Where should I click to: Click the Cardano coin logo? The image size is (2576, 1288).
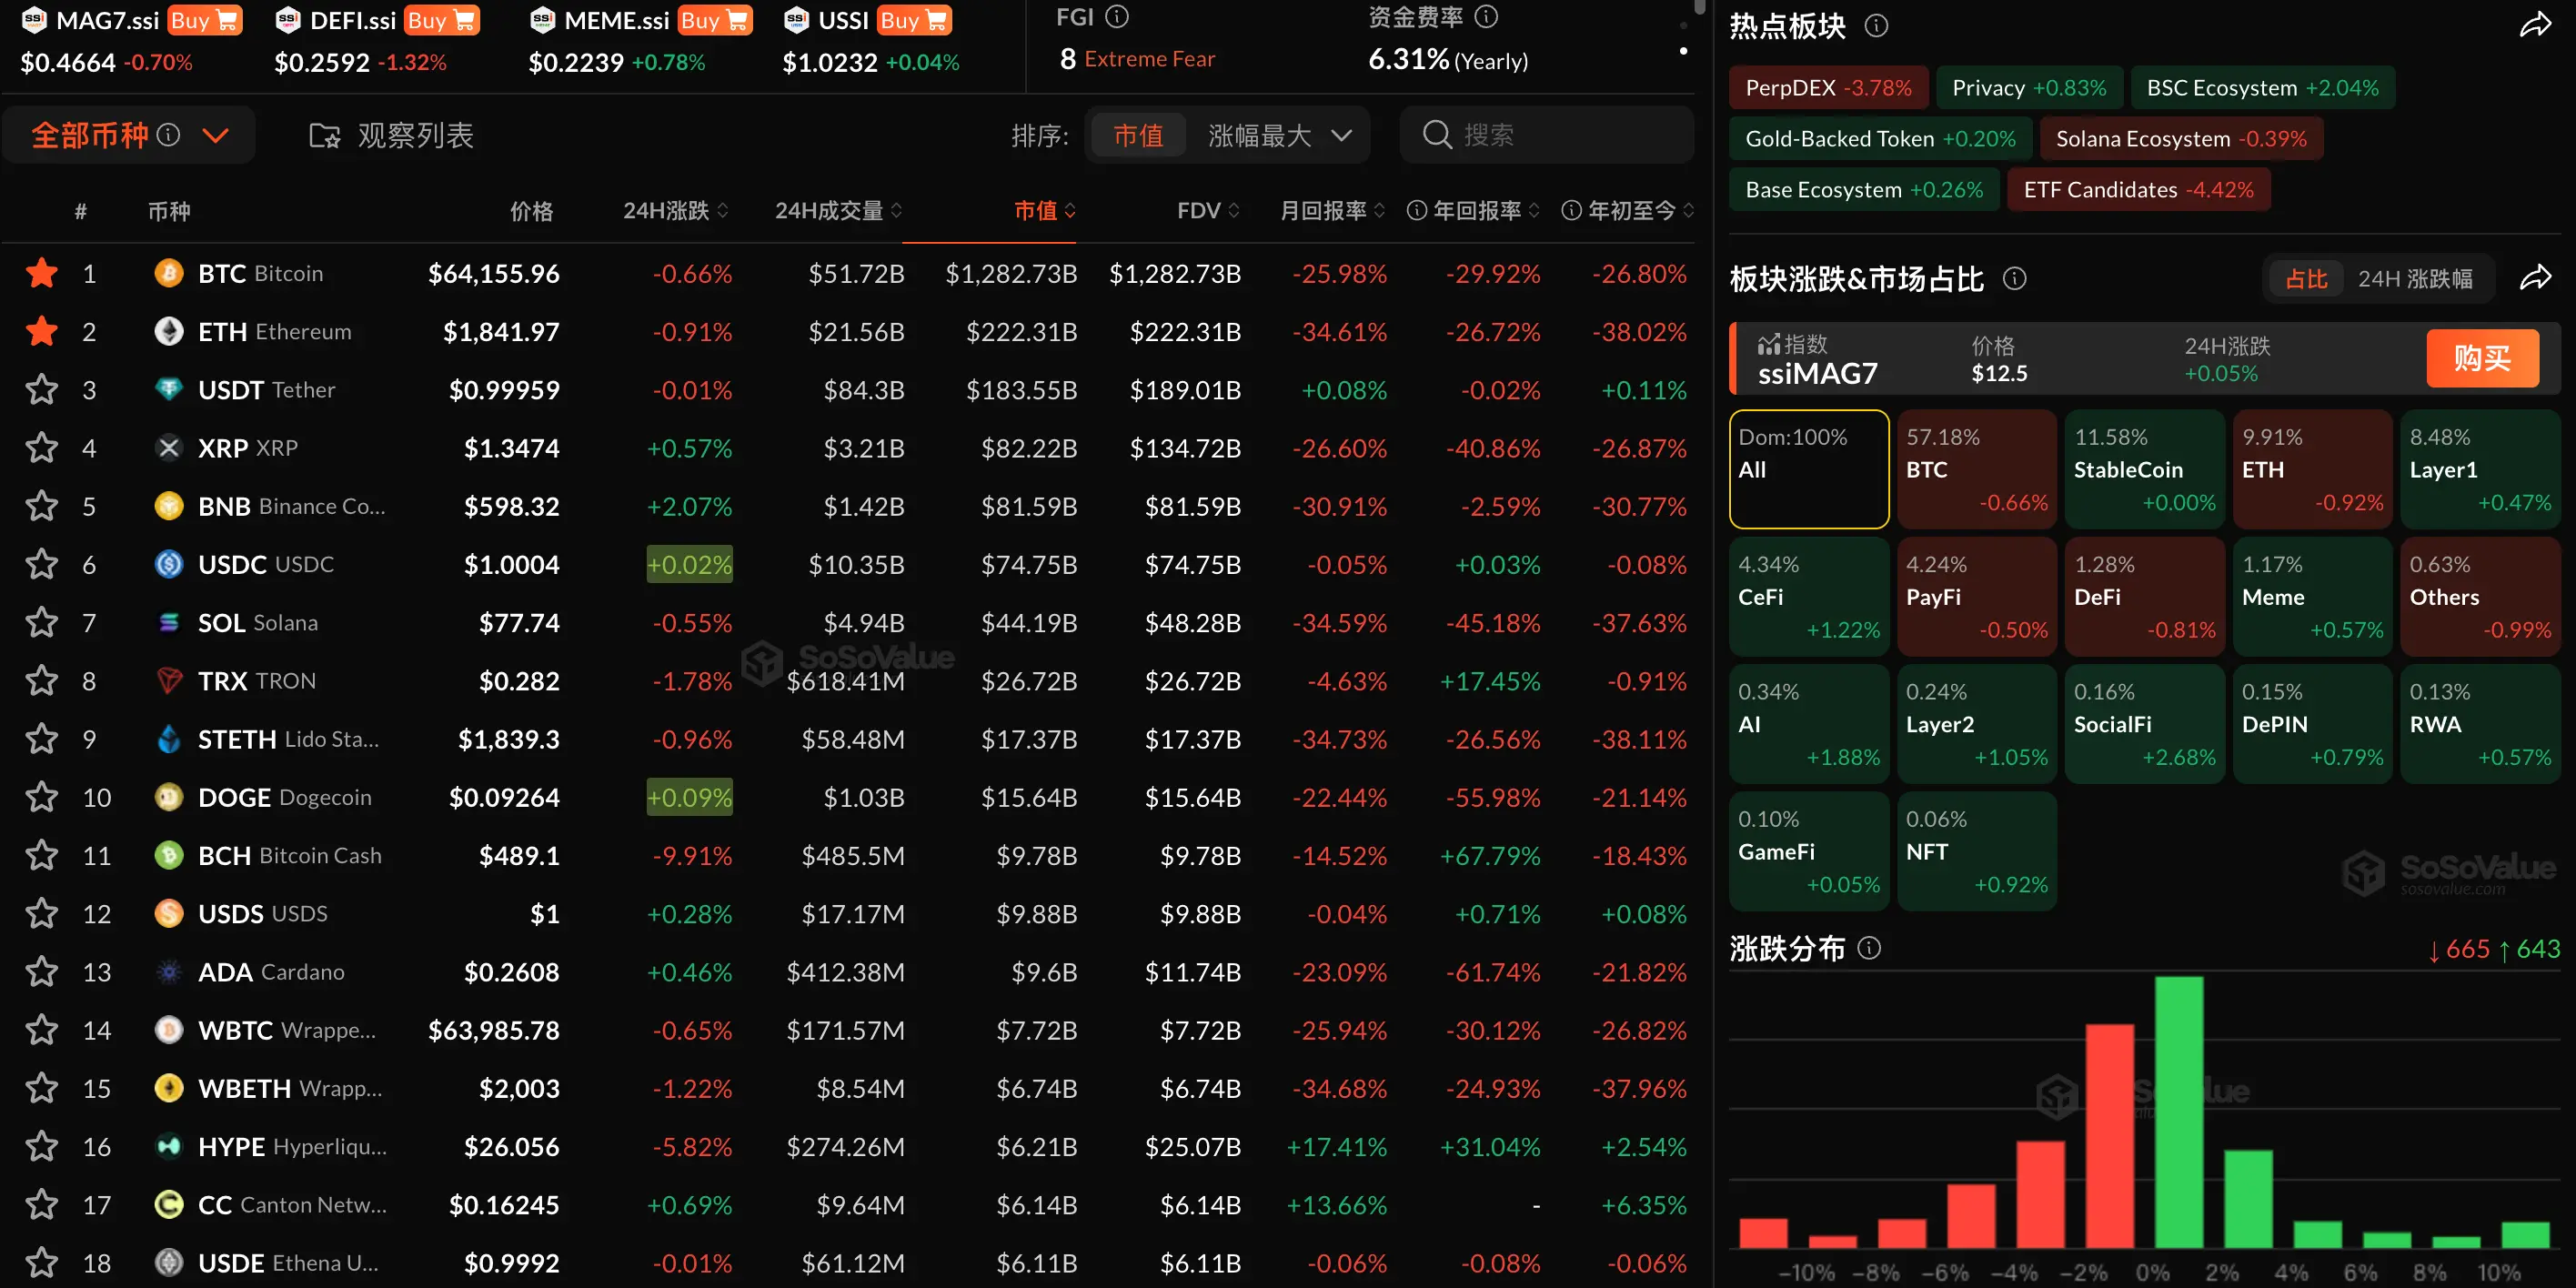pos(169,971)
